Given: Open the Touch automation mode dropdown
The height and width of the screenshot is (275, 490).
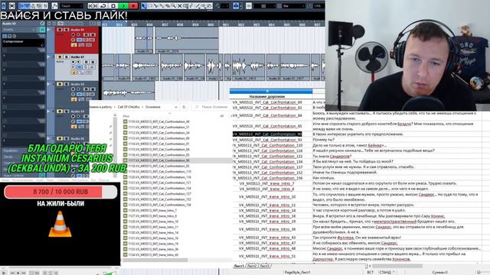Looking at the screenshot, I should coord(71,6).
